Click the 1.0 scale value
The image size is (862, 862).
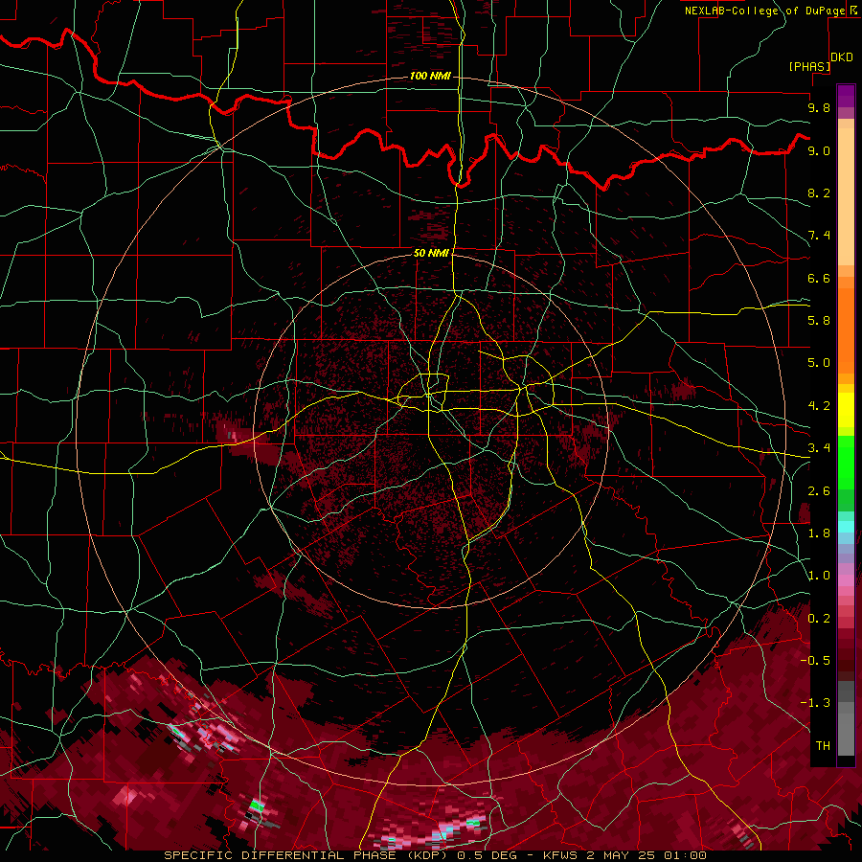[819, 576]
